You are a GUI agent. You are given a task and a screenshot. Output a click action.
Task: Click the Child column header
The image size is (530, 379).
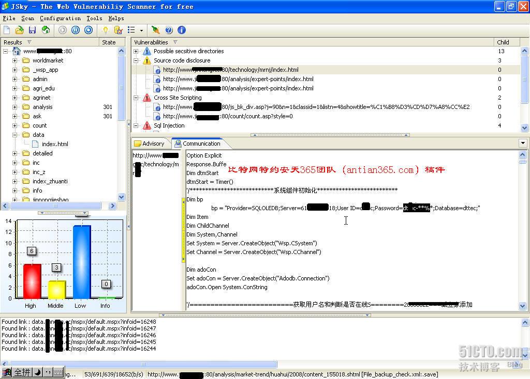coord(506,42)
